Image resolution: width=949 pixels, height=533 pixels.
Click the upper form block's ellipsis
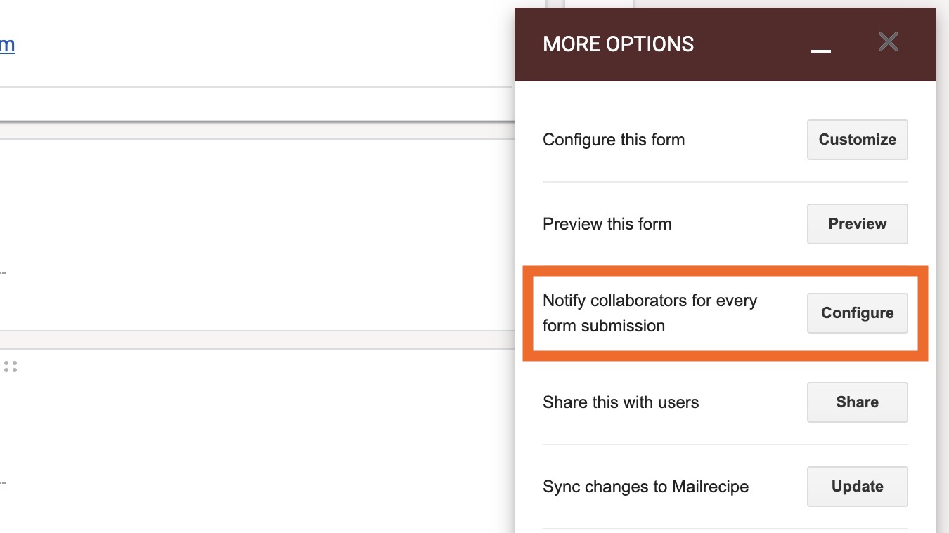click(3, 271)
